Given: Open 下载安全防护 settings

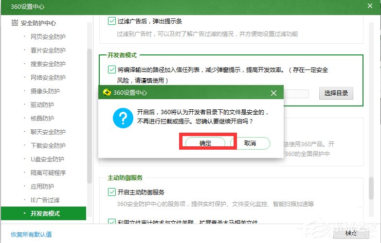Looking at the screenshot, I should [x=48, y=145].
